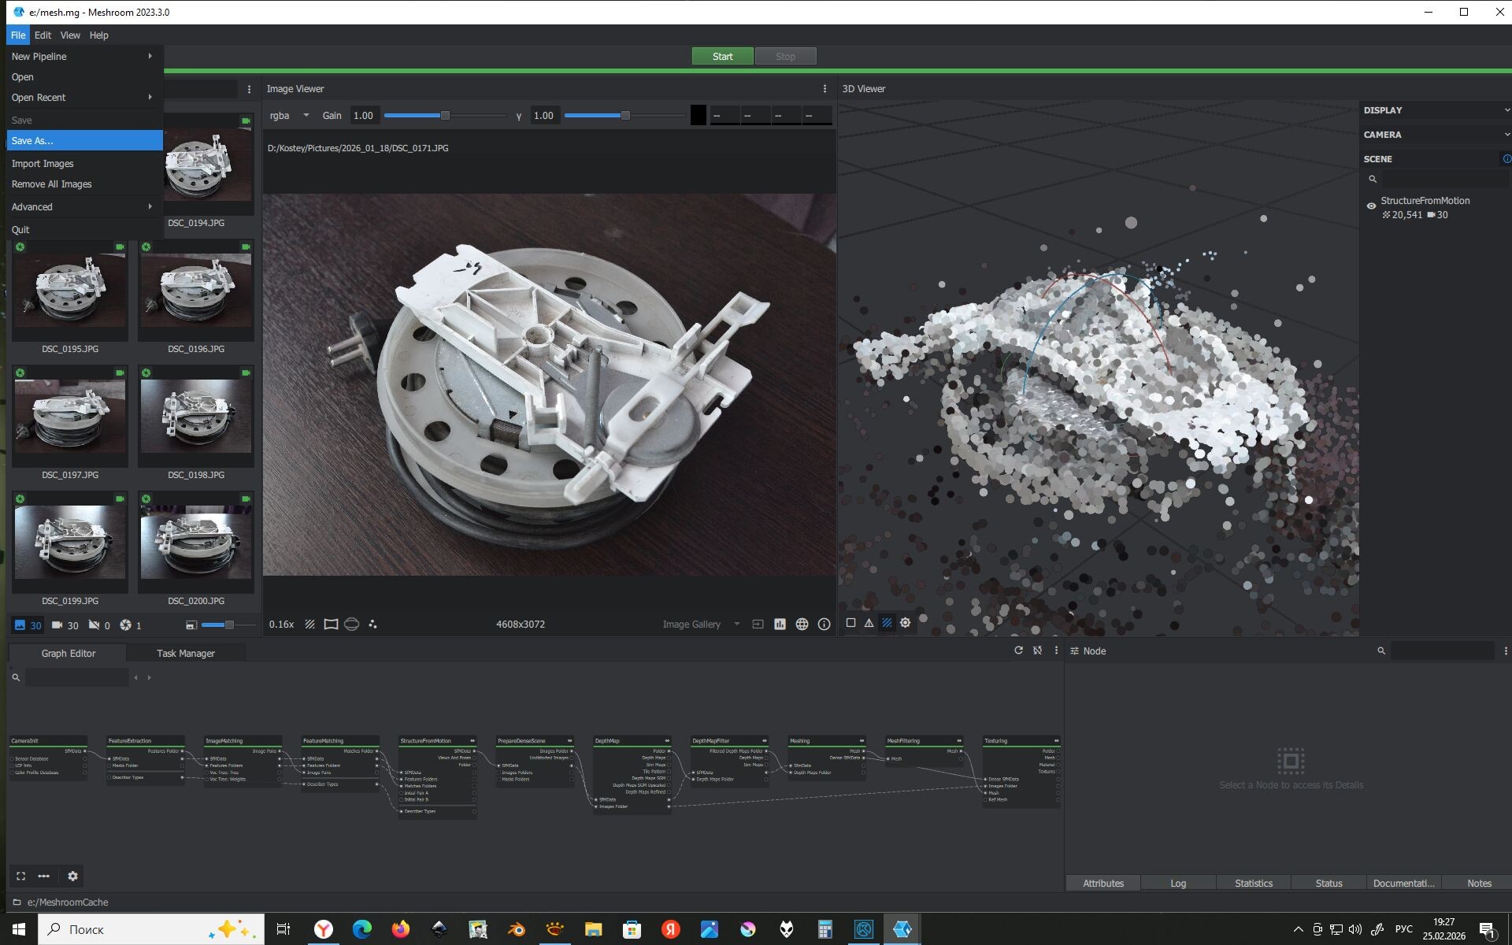Open the image statistics chart icon
The width and height of the screenshot is (1512, 945).
[780, 624]
